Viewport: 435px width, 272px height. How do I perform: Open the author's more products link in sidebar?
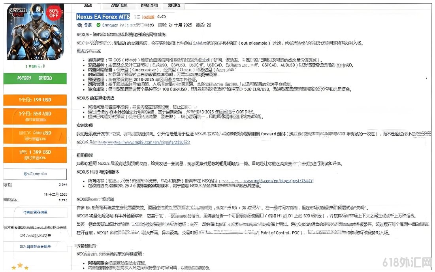(35, 212)
